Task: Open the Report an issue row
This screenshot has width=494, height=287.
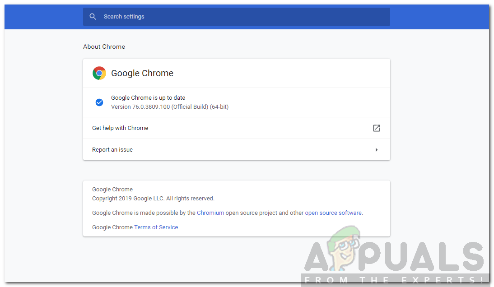Action: (x=237, y=150)
